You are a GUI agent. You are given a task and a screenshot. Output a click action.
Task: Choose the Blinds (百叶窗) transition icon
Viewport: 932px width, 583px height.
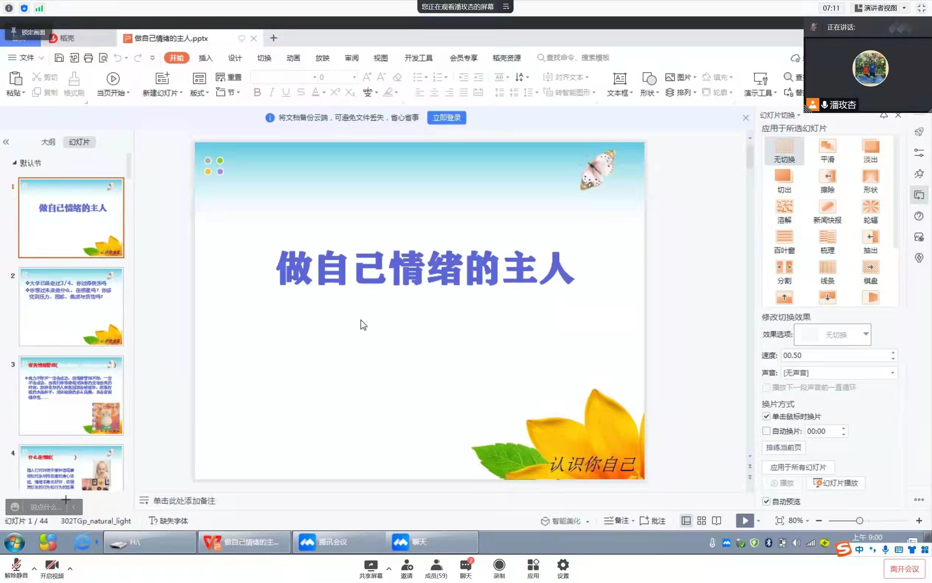[784, 237]
